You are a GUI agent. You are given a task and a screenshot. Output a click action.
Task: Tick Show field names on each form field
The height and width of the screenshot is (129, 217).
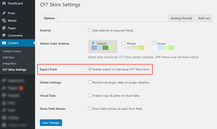coord(90,109)
